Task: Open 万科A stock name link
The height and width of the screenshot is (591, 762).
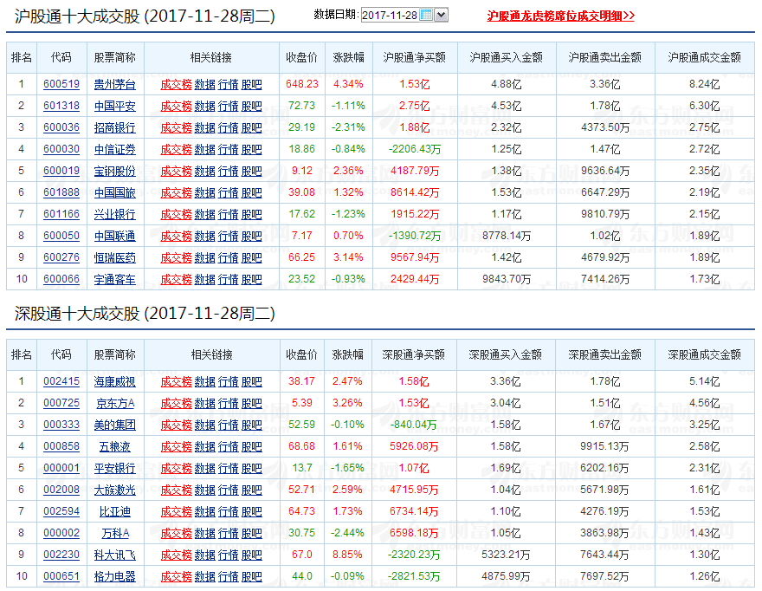Action: point(114,533)
